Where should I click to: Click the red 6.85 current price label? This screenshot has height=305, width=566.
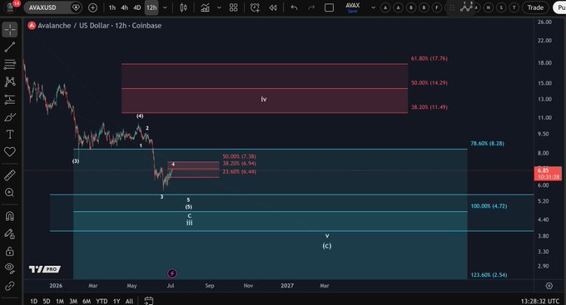548,174
